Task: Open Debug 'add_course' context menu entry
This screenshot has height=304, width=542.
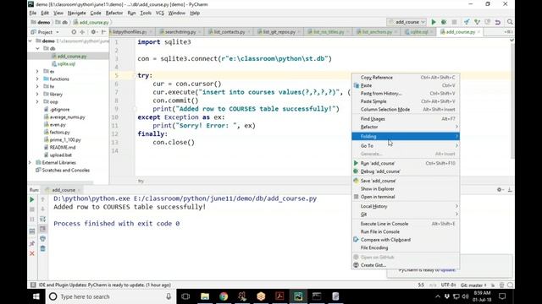Action: pyautogui.click(x=406, y=171)
